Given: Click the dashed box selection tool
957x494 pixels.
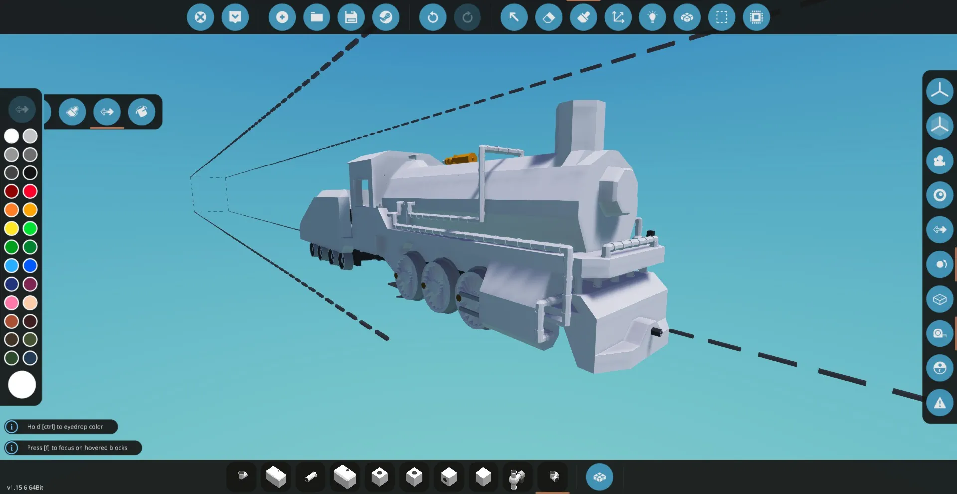Looking at the screenshot, I should click(x=721, y=17).
